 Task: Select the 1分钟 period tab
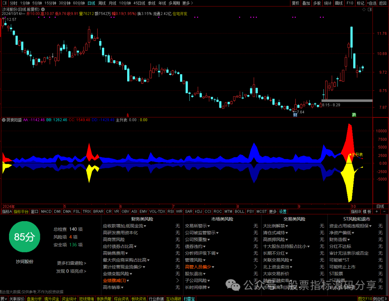click(x=25, y=3)
